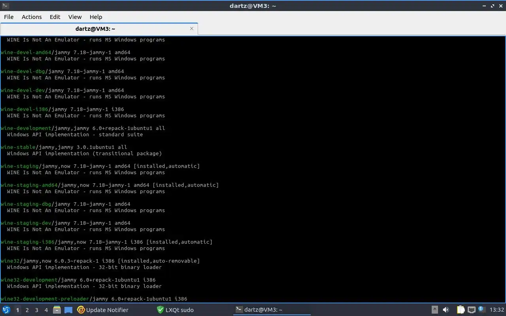Click 'Windows API implementation (transitional package)' line
The width and height of the screenshot is (506, 316).
pyautogui.click(x=84, y=154)
